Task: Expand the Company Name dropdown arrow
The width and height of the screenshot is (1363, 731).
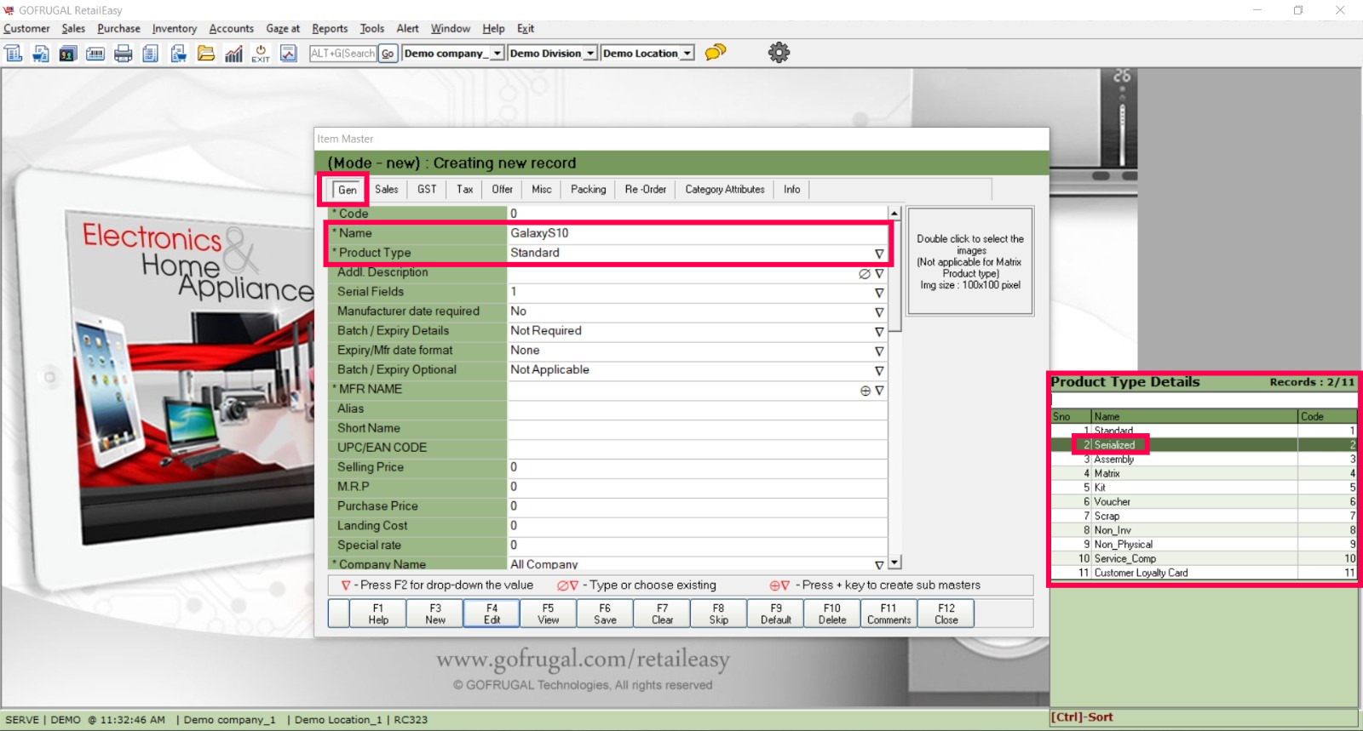Action: coord(879,565)
